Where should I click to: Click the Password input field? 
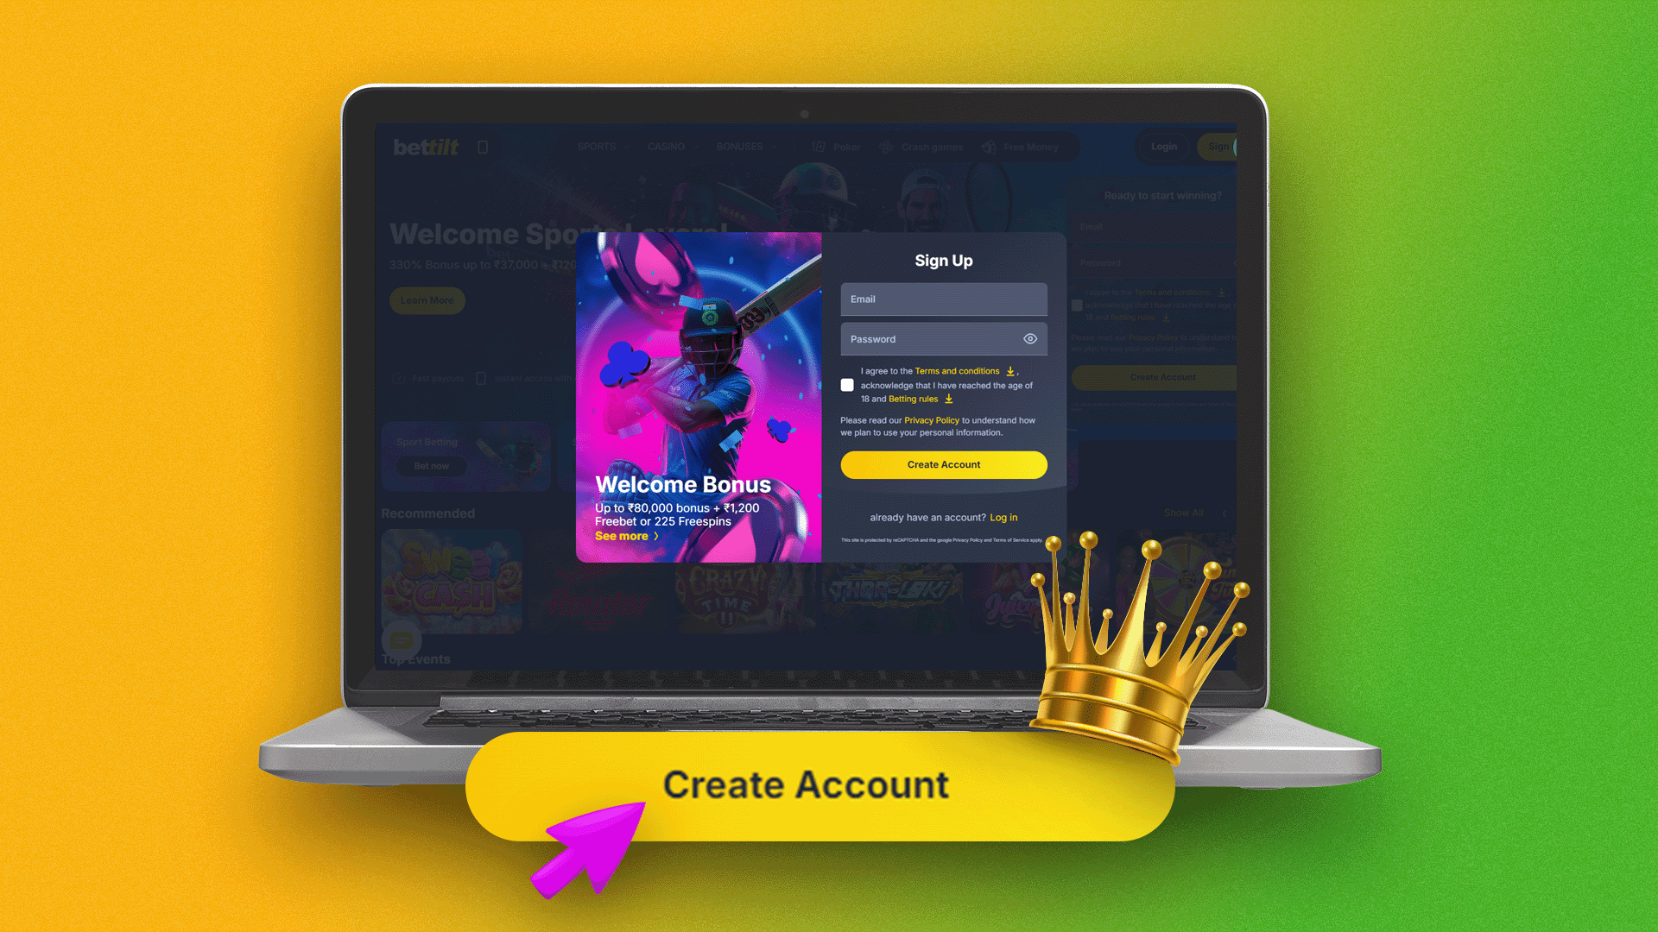943,338
